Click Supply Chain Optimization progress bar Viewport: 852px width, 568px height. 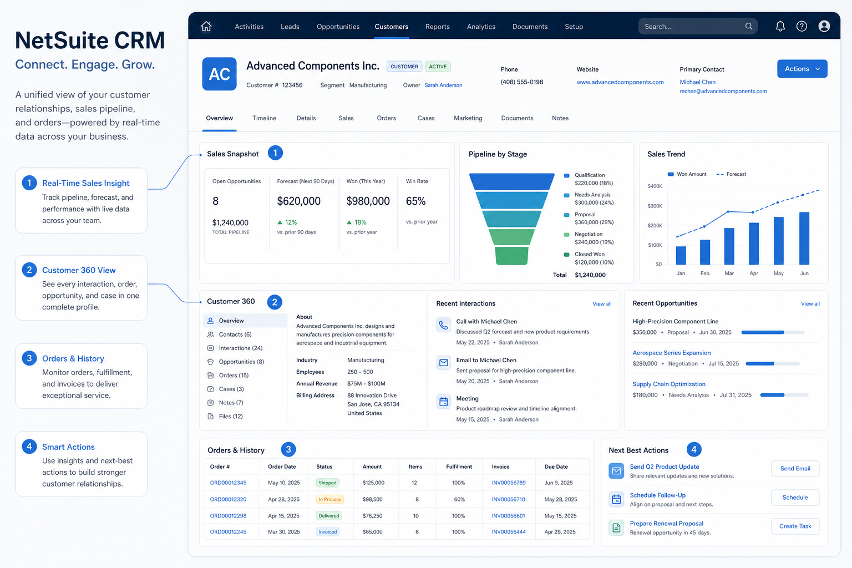click(x=784, y=395)
